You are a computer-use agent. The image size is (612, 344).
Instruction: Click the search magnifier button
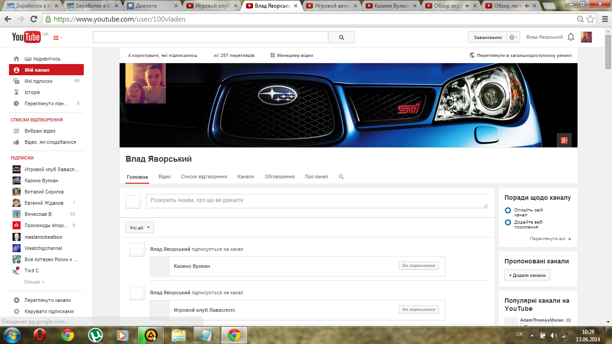341,38
